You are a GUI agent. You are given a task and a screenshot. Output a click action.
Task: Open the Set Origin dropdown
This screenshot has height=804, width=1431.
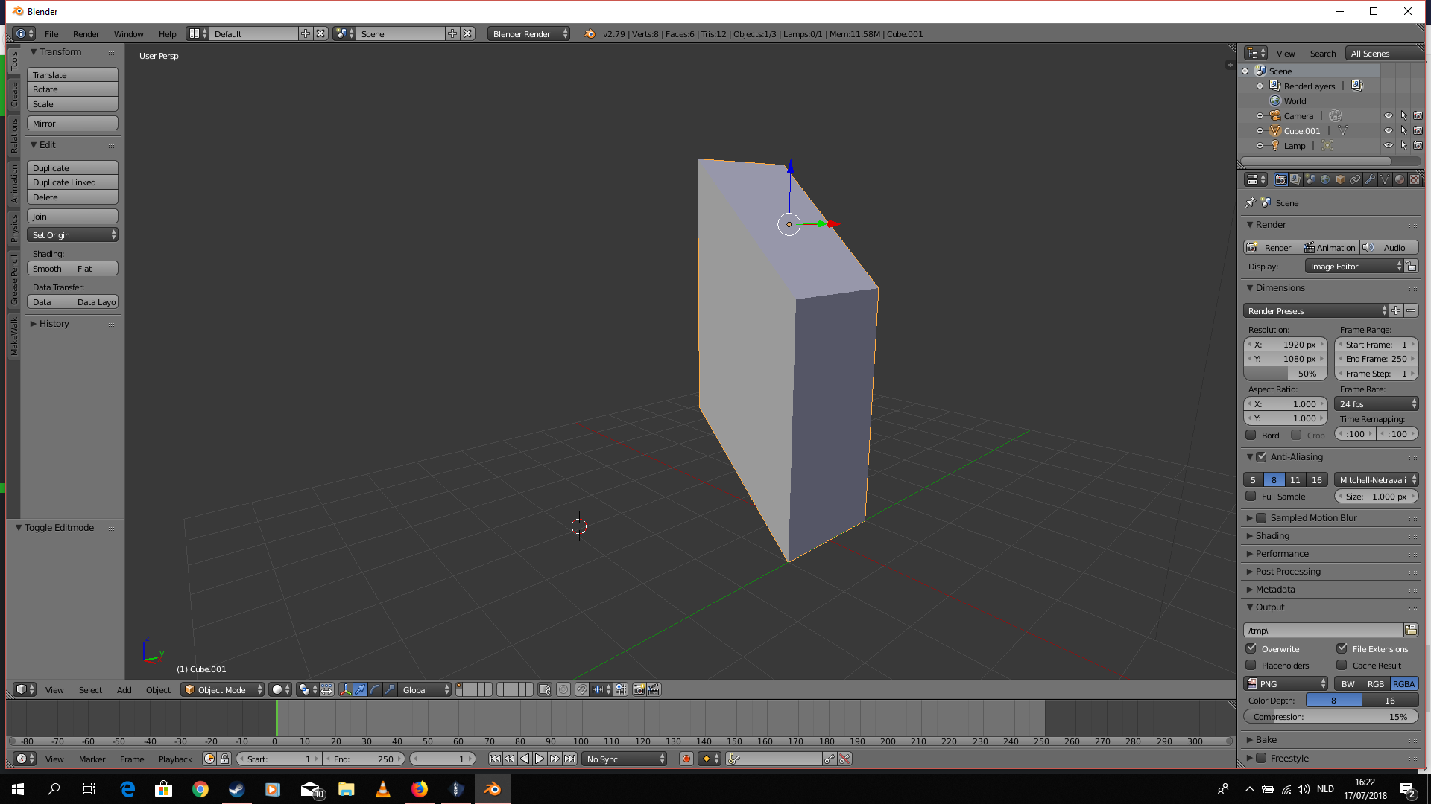click(x=72, y=234)
